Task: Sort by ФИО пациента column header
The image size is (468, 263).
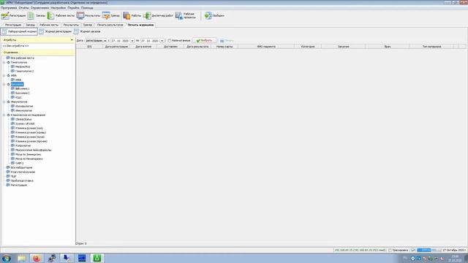Action: (266, 47)
